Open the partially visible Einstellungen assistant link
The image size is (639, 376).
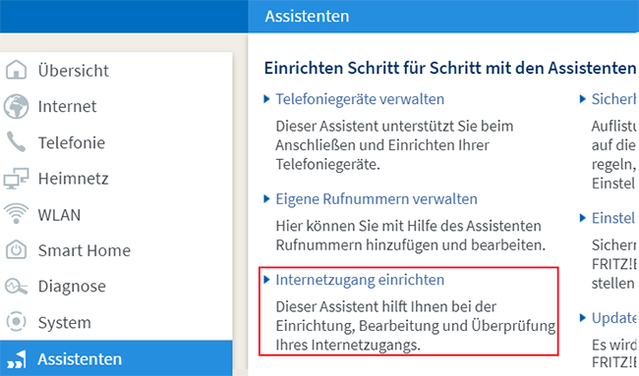coord(613,218)
